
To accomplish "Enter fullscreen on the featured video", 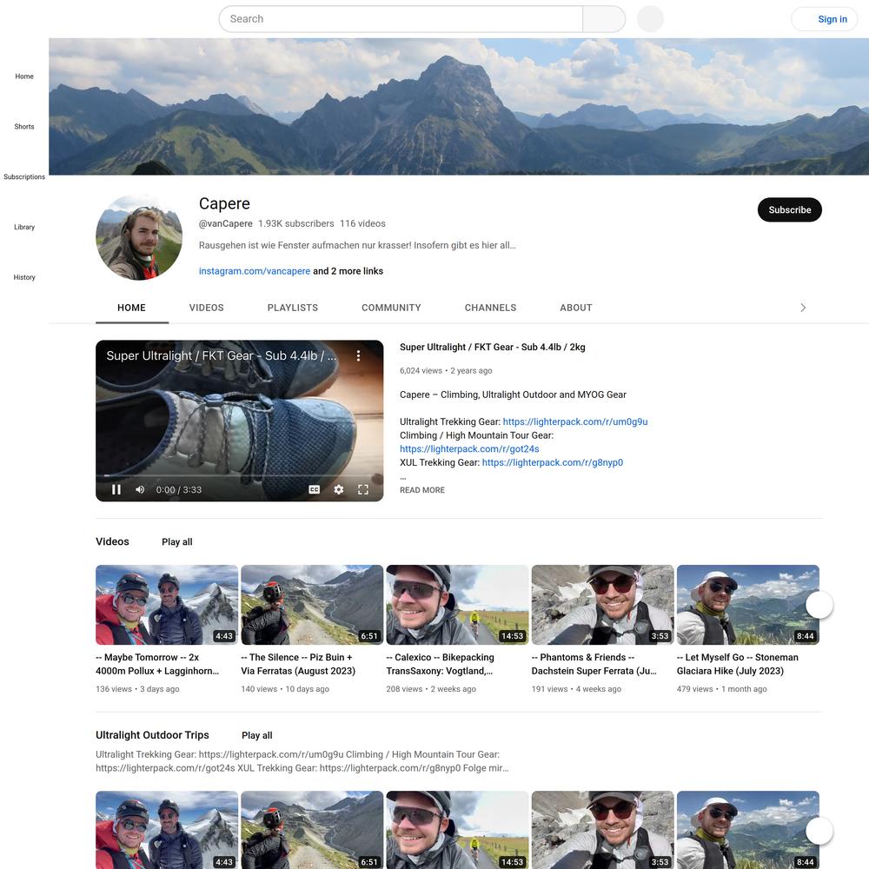I will coord(363,489).
